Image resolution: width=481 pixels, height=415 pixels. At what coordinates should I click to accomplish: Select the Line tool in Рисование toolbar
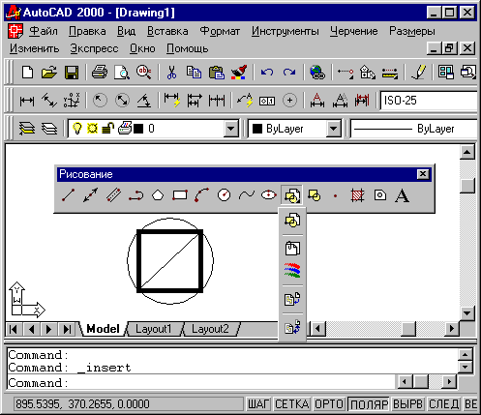[x=69, y=195]
